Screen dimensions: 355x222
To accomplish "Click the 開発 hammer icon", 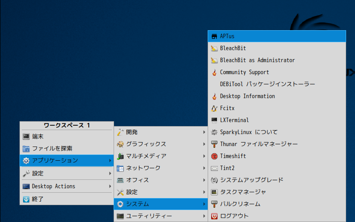I will click(x=120, y=132).
